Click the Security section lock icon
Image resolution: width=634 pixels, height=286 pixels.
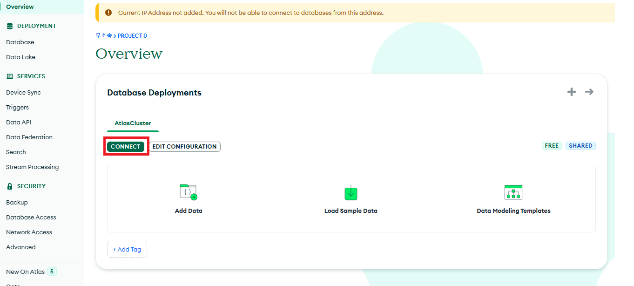[x=10, y=186]
